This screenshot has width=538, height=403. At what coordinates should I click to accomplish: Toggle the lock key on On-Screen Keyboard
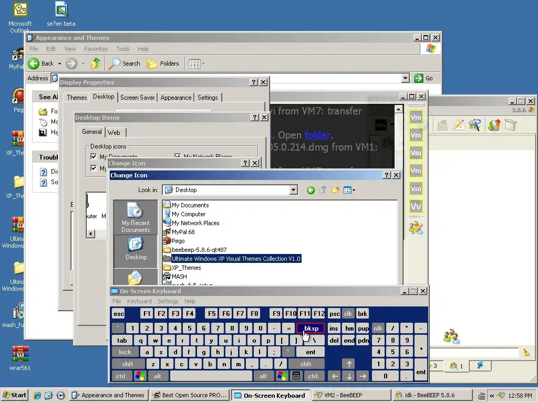125,352
